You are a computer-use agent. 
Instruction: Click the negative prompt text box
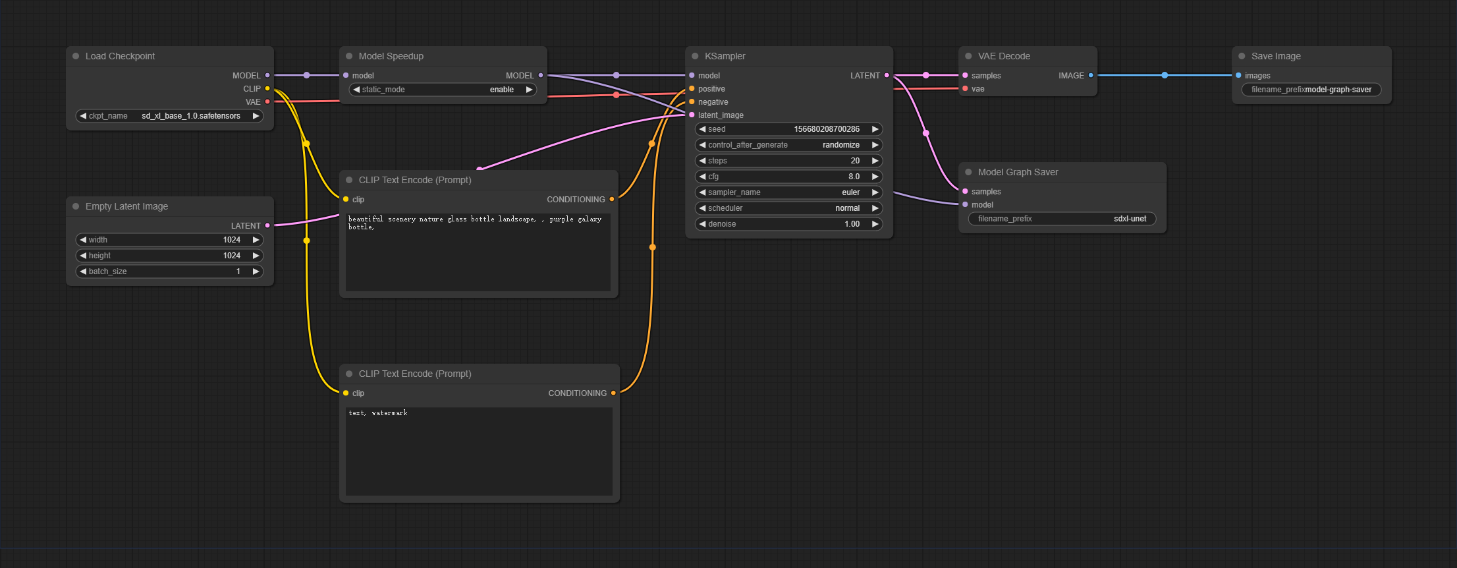coord(479,451)
